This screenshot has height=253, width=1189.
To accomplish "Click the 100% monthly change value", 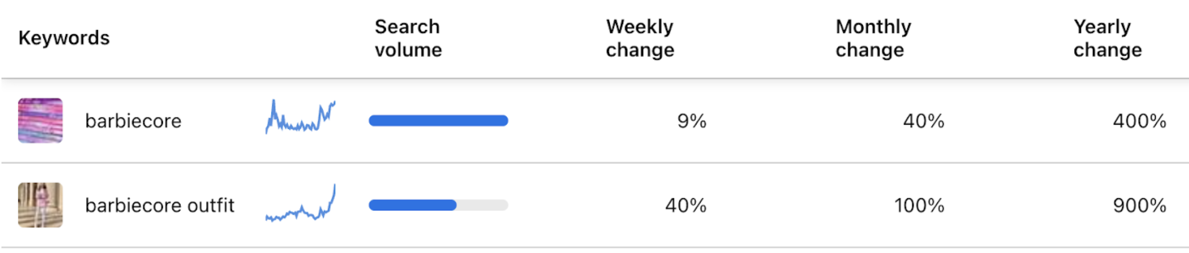I will click(919, 205).
